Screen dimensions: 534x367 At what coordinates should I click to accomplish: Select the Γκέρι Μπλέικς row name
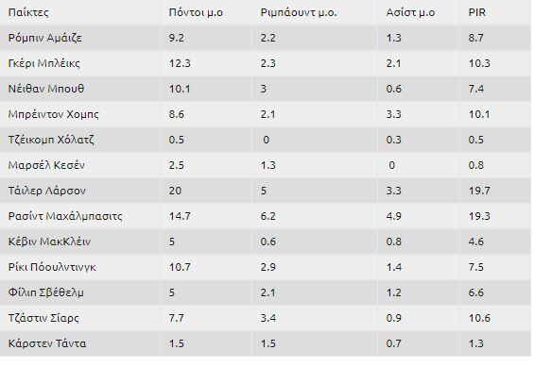click(43, 63)
